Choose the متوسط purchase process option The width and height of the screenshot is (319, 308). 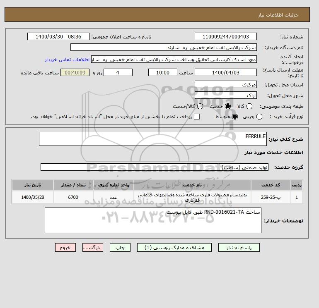pos(235,117)
